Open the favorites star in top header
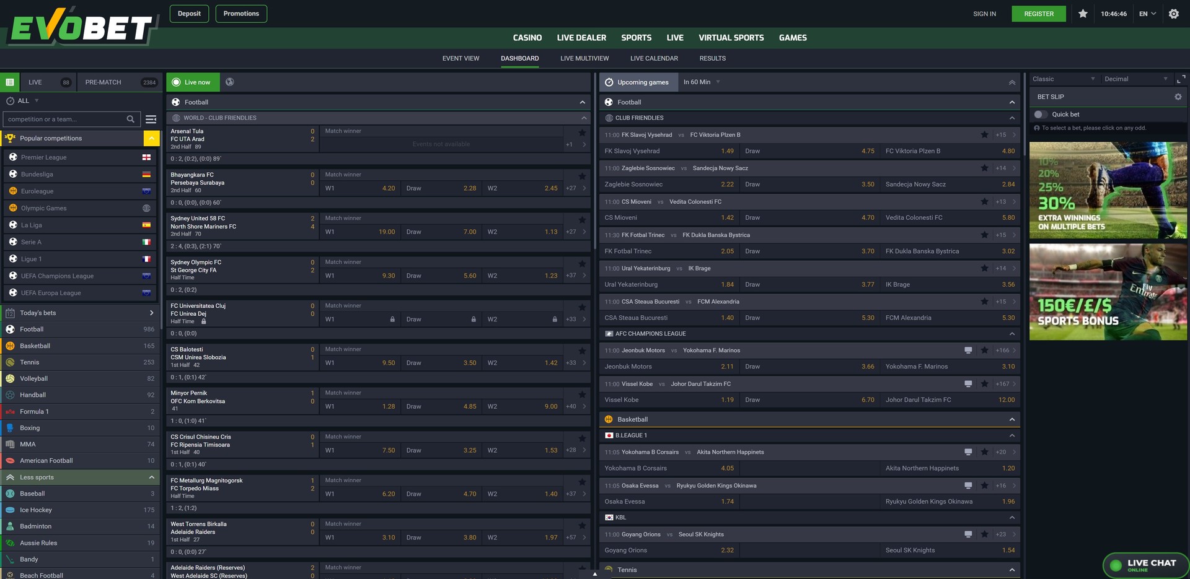This screenshot has width=1190, height=579. [1083, 14]
